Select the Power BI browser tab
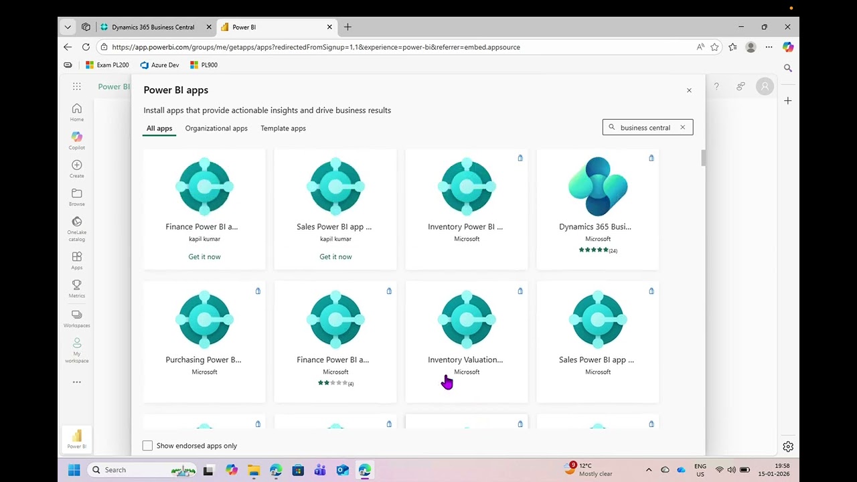The image size is (857, 482). pyautogui.click(x=276, y=27)
